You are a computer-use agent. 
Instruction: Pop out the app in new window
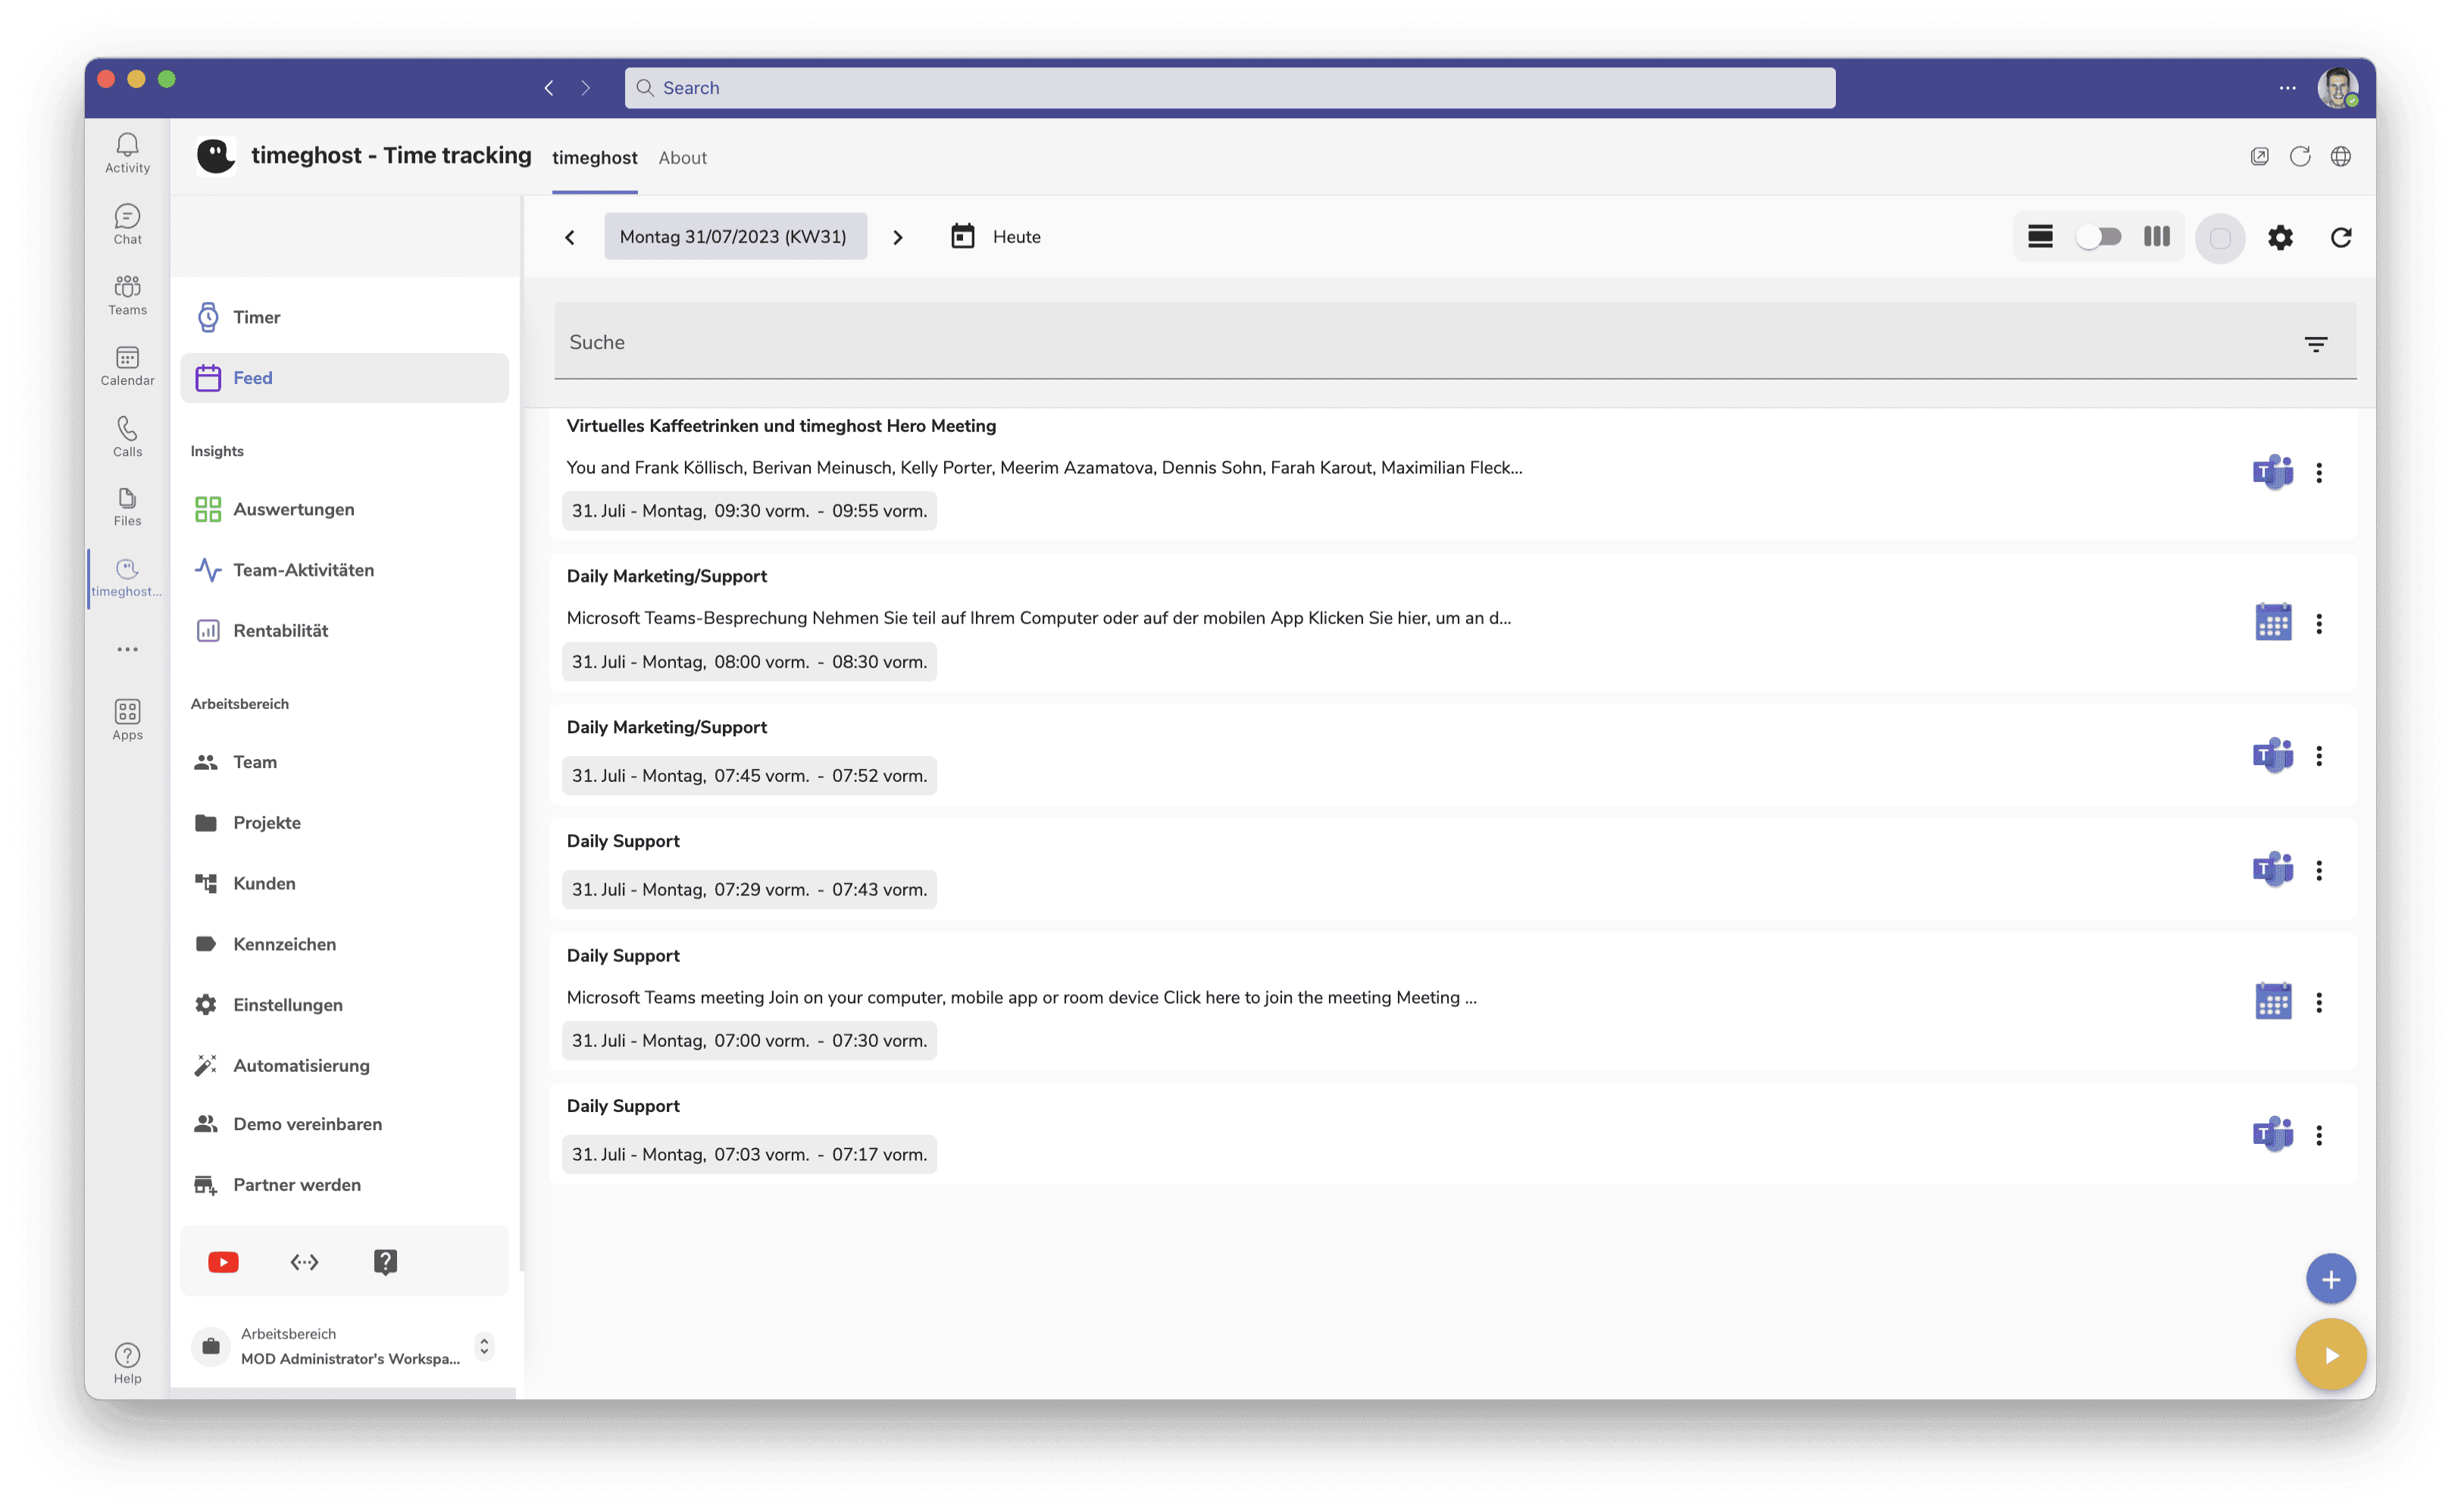pos(2259,157)
